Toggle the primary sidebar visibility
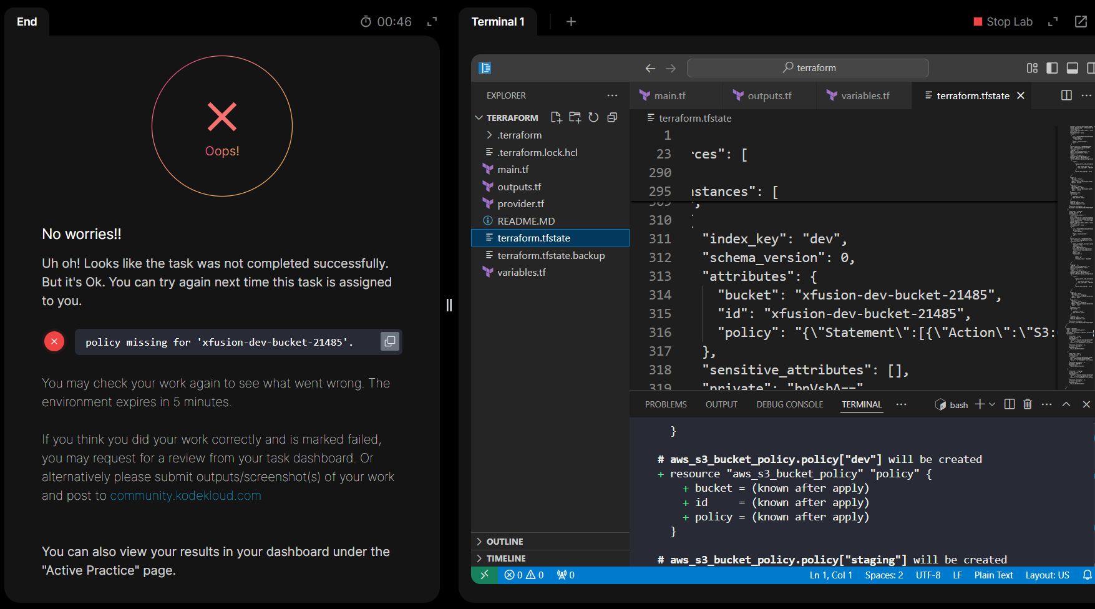Image resolution: width=1095 pixels, height=609 pixels. (1052, 68)
